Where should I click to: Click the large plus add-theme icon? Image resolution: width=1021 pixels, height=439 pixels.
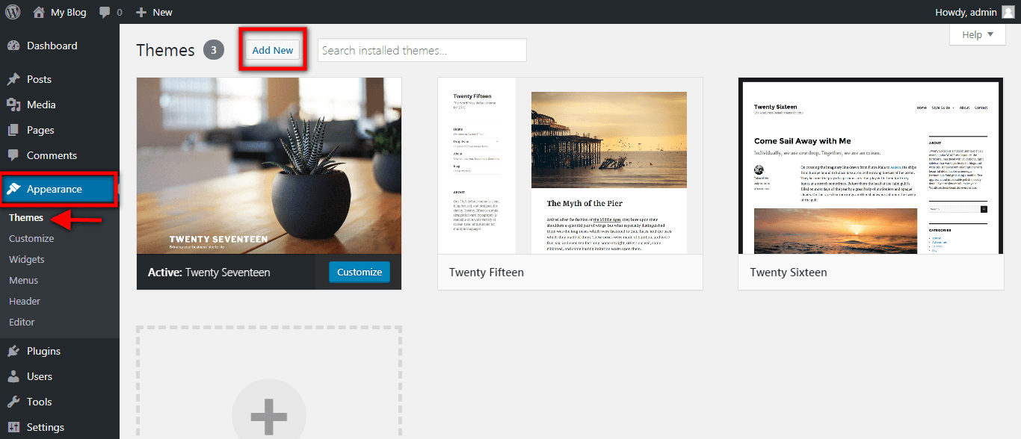click(269, 415)
